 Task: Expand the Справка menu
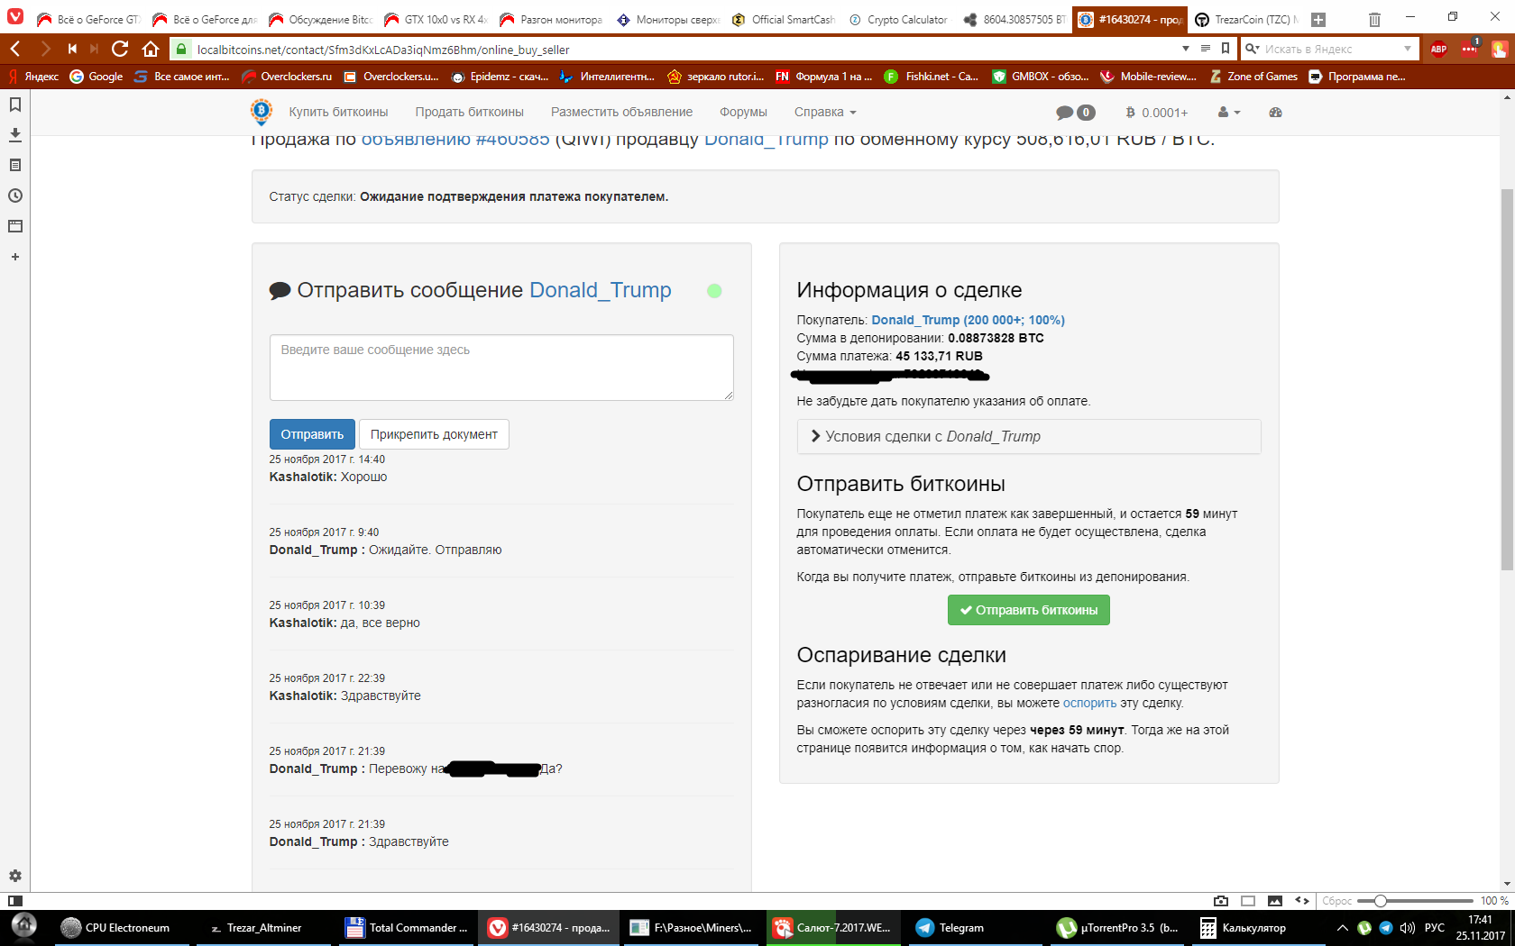[825, 113]
